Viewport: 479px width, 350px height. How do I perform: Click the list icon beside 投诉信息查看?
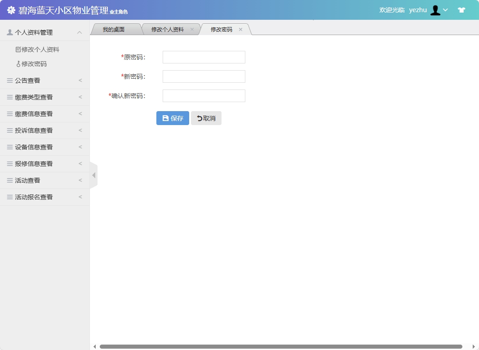click(9, 130)
